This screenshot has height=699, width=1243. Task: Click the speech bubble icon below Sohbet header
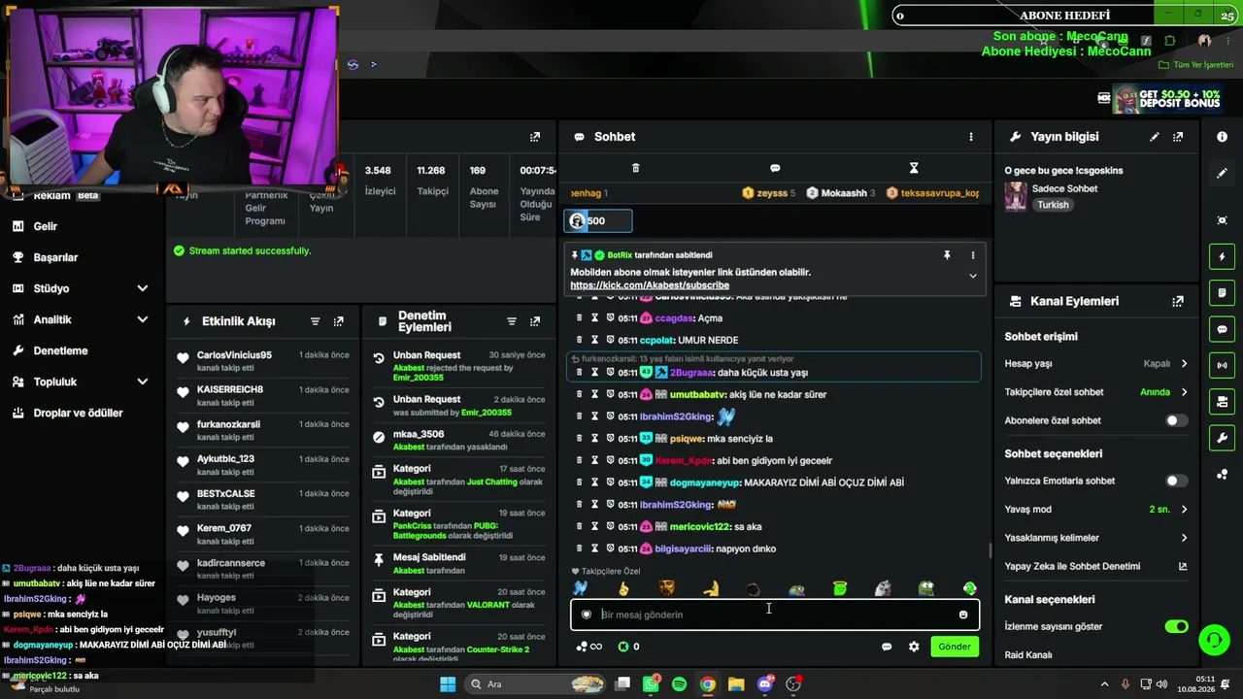pos(775,168)
